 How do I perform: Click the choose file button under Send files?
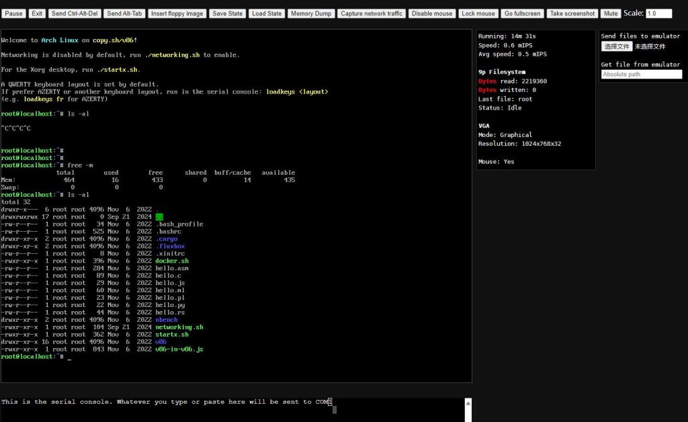click(617, 46)
